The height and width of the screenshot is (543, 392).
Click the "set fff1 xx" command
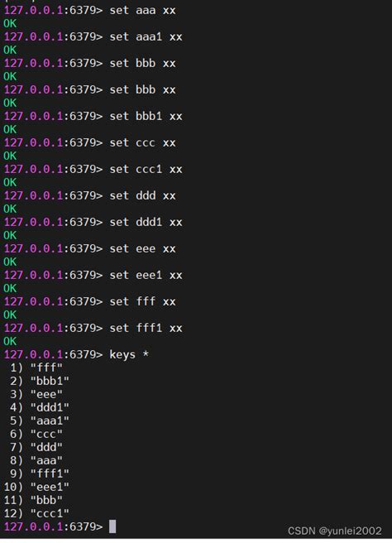pos(146,328)
